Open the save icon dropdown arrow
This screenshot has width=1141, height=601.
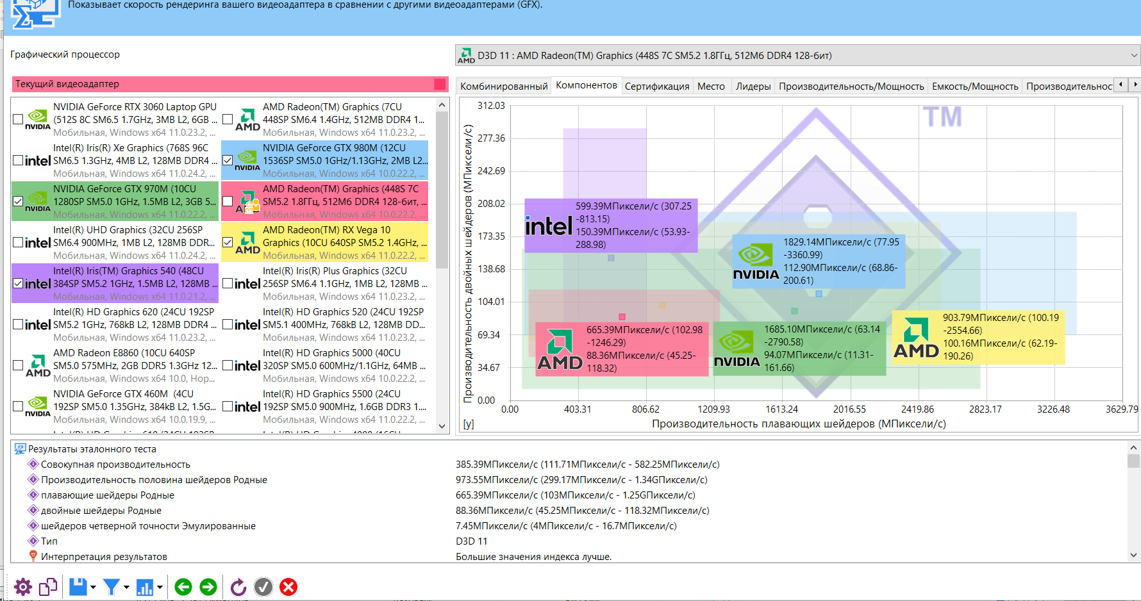tap(94, 587)
